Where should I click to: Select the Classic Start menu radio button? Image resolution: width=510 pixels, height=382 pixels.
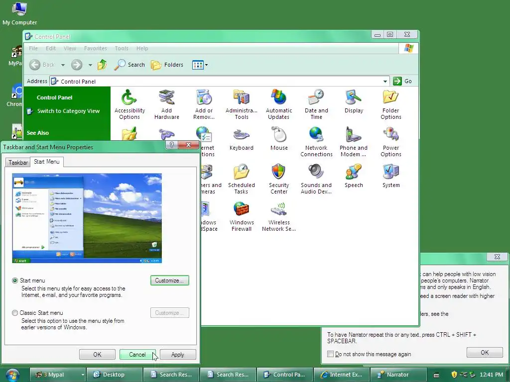(14, 313)
